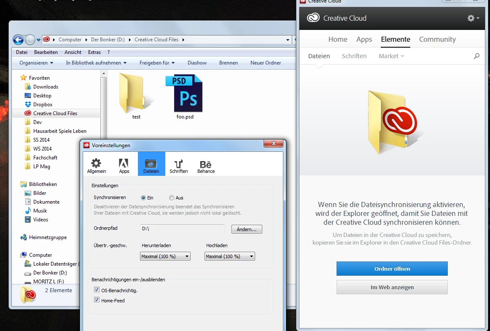Toggle the OS-Benachrichtig. checkbox
This screenshot has height=331, width=490.
(97, 290)
